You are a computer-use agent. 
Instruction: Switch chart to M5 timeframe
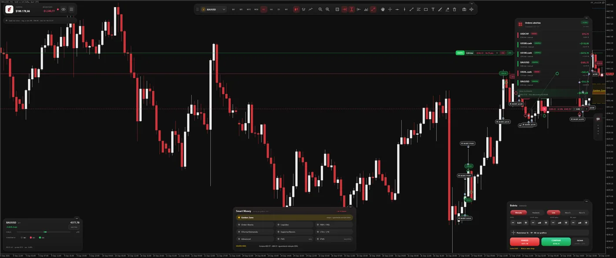pyautogui.click(x=241, y=9)
